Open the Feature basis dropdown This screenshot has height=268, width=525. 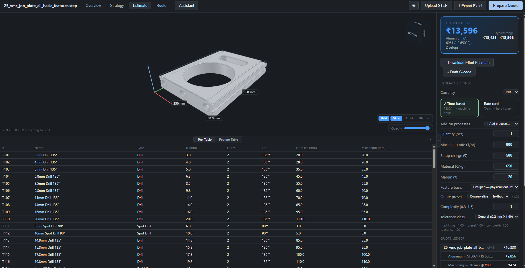pyautogui.click(x=495, y=187)
